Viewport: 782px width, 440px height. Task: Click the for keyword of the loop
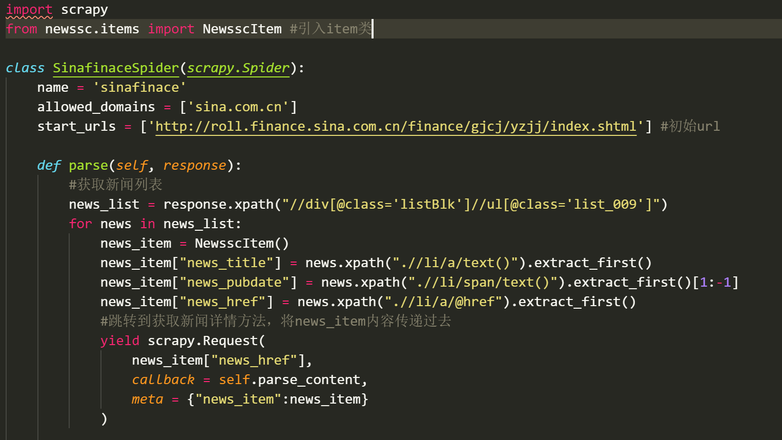point(80,224)
